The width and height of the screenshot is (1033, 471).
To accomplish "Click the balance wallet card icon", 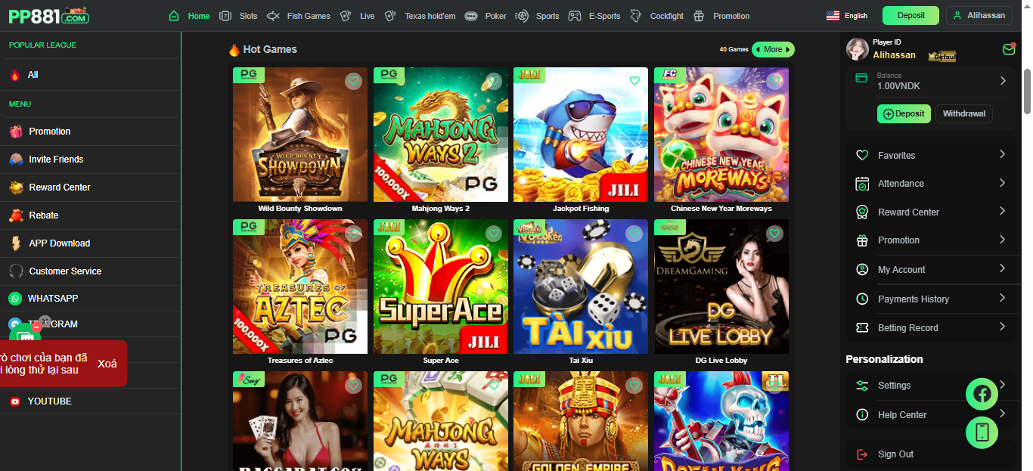I will [861, 78].
